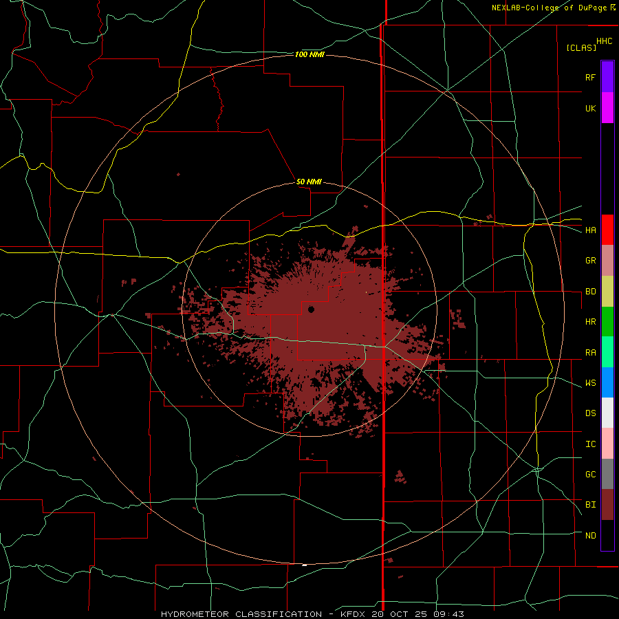The height and width of the screenshot is (619, 619).
Task: Click the RF legend label
Action: click(590, 77)
